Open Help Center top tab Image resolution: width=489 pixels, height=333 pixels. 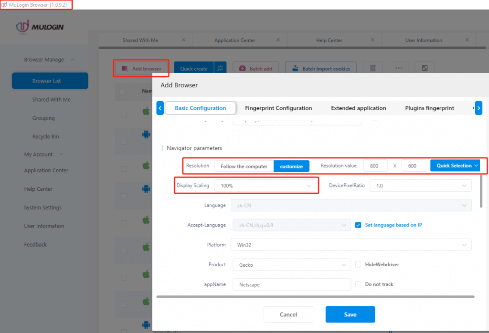[329, 40]
